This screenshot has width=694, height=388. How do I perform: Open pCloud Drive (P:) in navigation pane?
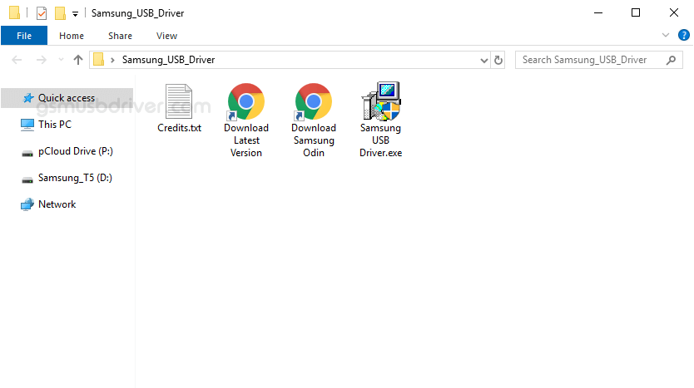point(67,151)
